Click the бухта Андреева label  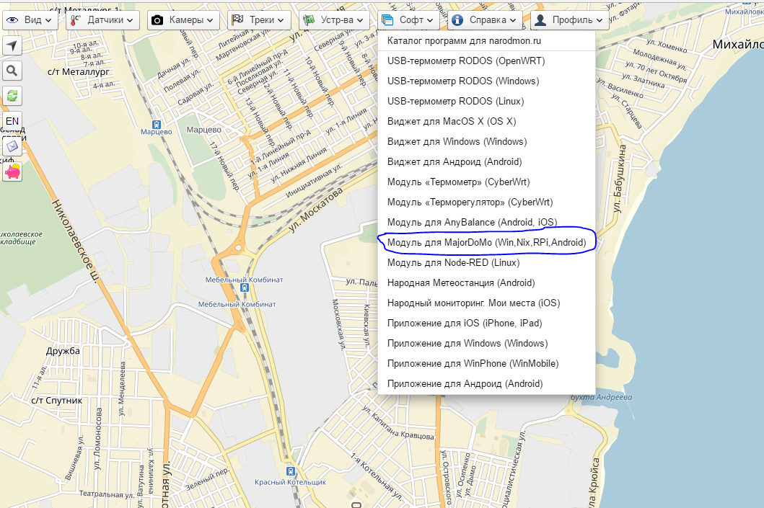tap(601, 397)
